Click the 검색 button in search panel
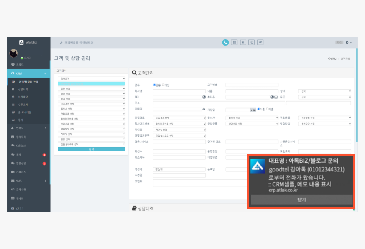The width and height of the screenshot is (365, 249). click(x=91, y=149)
